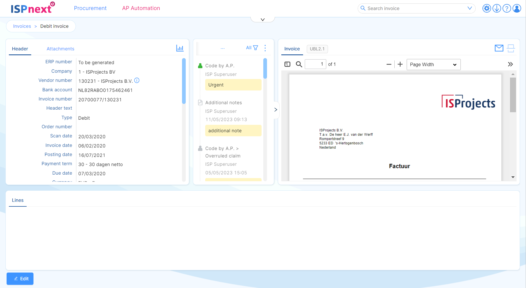The height and width of the screenshot is (288, 526).
Task: Click the Additional notes entry title
Action: tap(224, 102)
